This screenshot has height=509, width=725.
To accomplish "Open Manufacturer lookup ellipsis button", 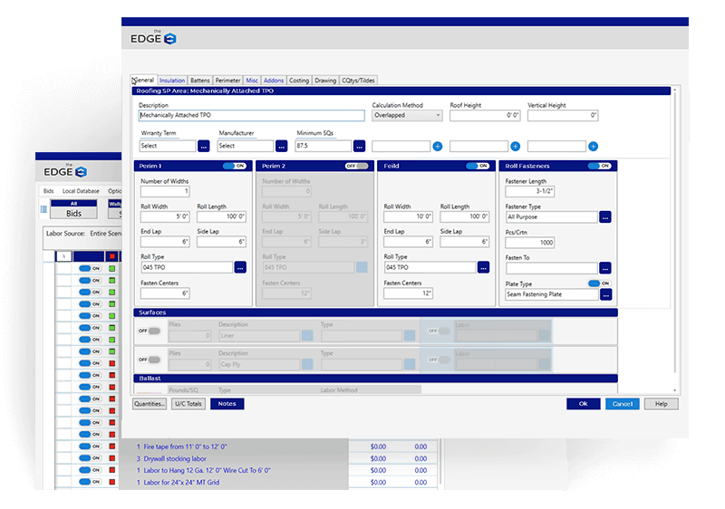I will pyautogui.click(x=281, y=147).
